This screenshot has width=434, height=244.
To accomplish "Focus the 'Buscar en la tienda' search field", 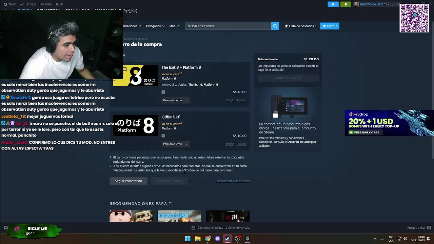I will pos(228,26).
